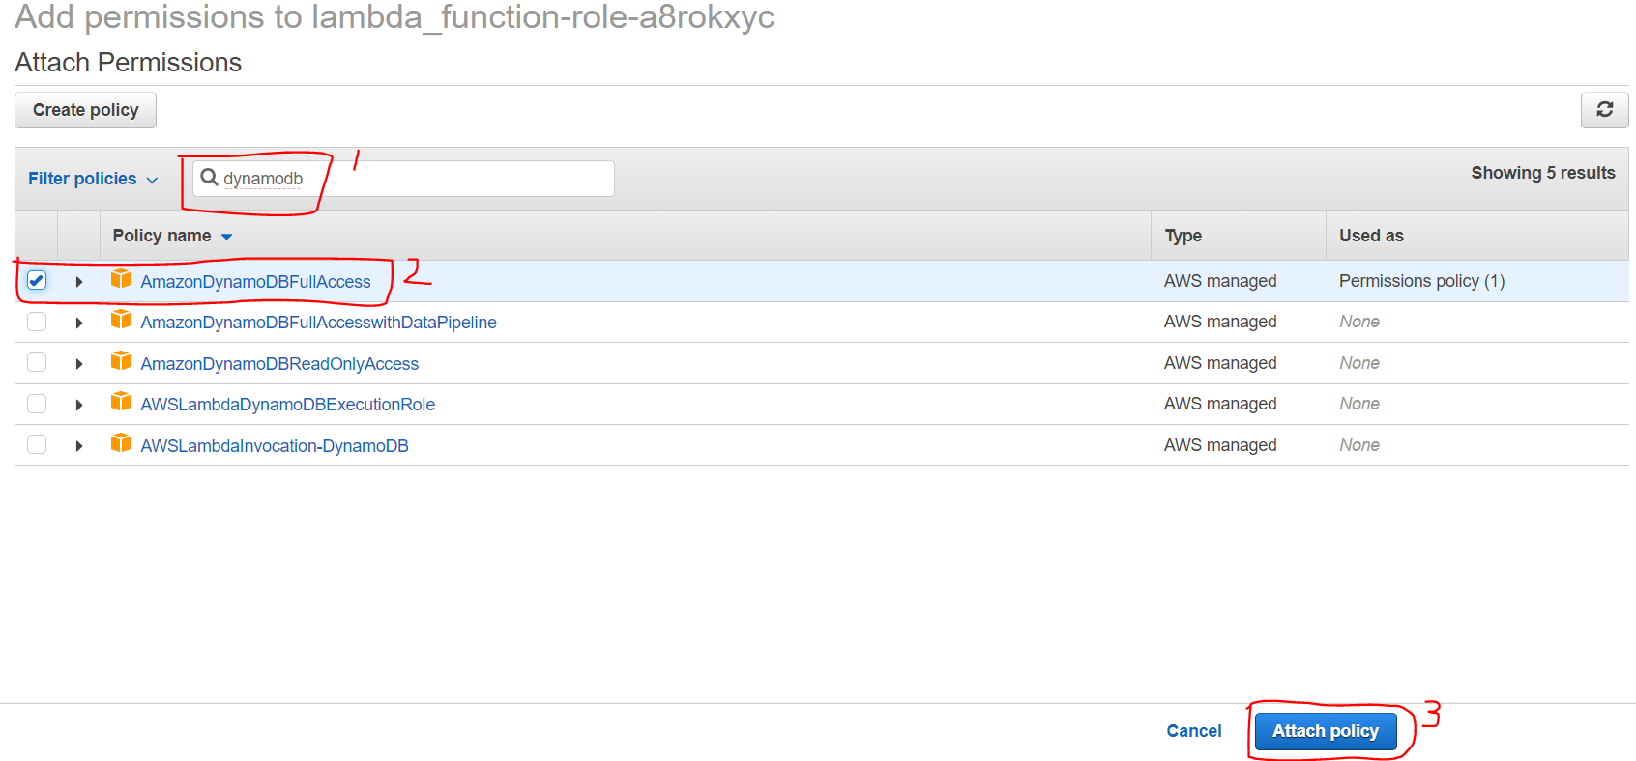Select the AWSLambdaDynamoDBExecutionRole checkbox
Screen dimensions: 1636x761
click(x=37, y=404)
